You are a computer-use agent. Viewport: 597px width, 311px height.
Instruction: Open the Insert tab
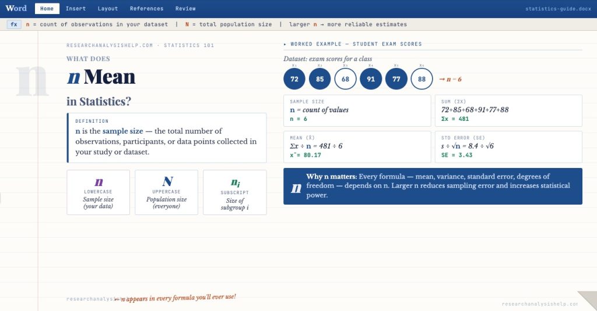[x=75, y=9]
